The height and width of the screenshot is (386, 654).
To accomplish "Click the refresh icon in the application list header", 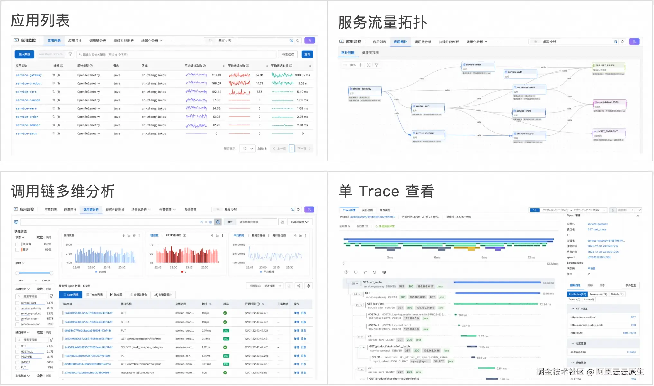I will click(298, 41).
